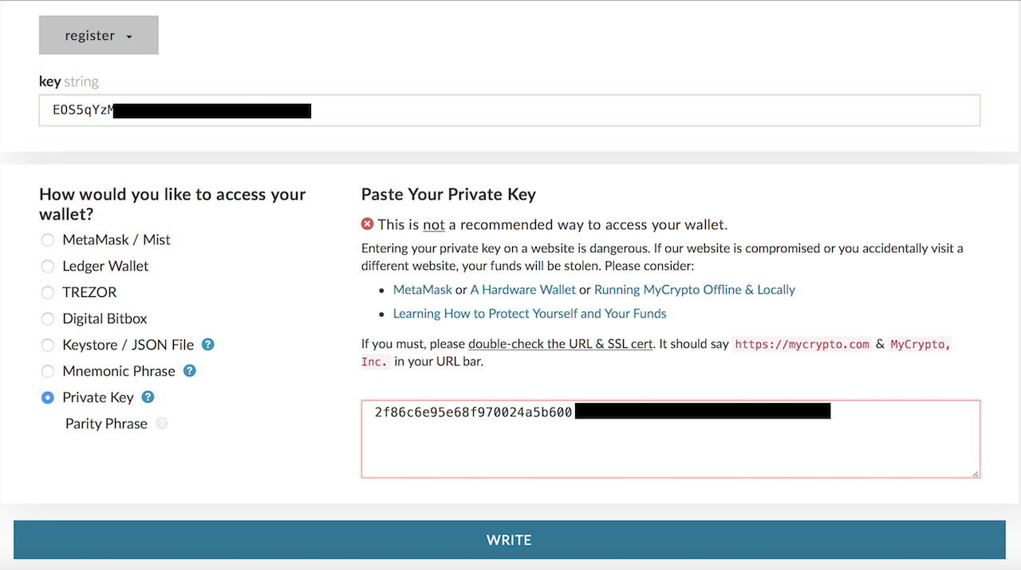Open the MetaMask link

coord(422,290)
